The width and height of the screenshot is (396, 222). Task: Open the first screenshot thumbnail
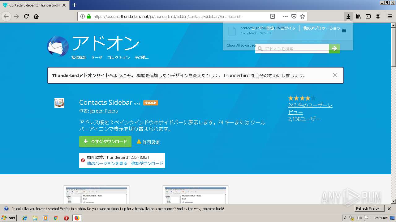[97, 195]
